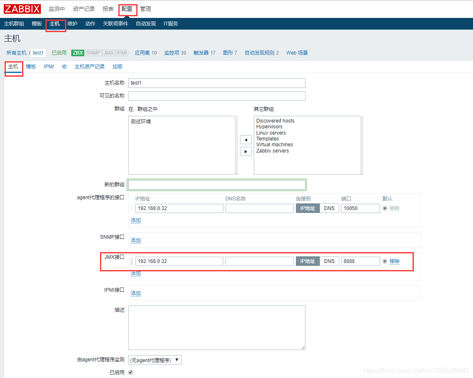Select Zabbix servers in other groups
This screenshot has height=378, width=473.
[273, 151]
